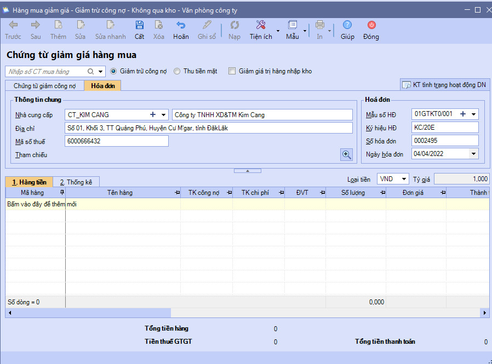The width and height of the screenshot is (492, 364).
Task: Click the Tham chiếu zoom lookup icon
Action: click(x=346, y=154)
